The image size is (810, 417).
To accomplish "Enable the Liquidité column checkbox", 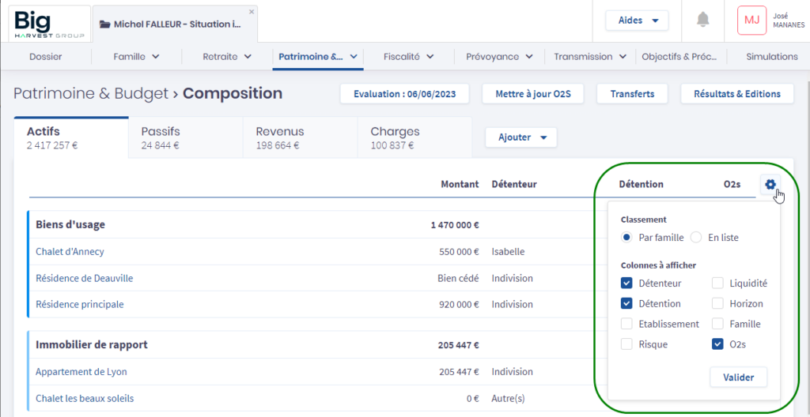I will [x=717, y=283].
